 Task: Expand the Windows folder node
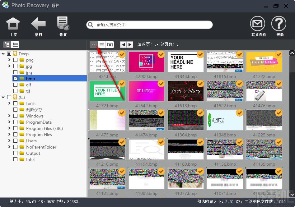9,116
